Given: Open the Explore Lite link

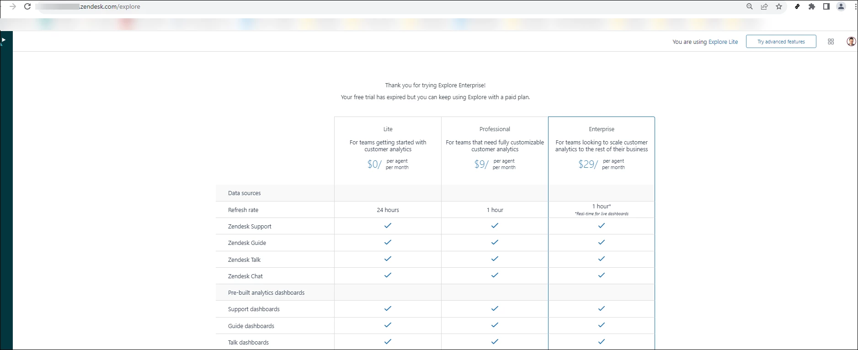Looking at the screenshot, I should (x=723, y=42).
